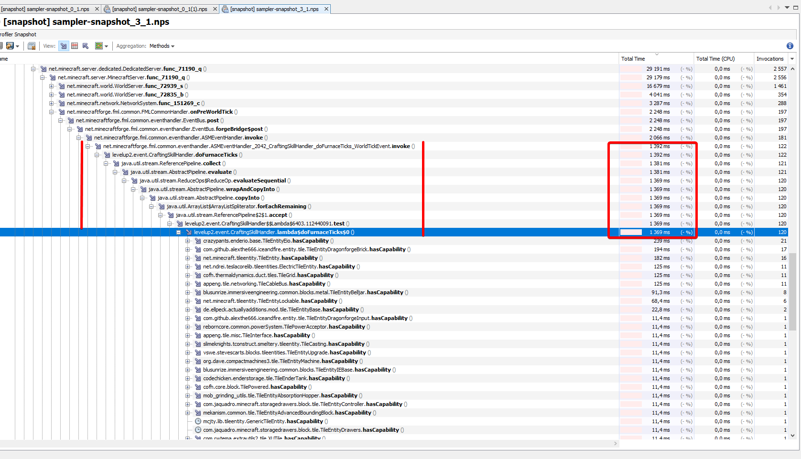Click the vertical scrollbar up arrow
801x459 pixels.
[x=792, y=69]
